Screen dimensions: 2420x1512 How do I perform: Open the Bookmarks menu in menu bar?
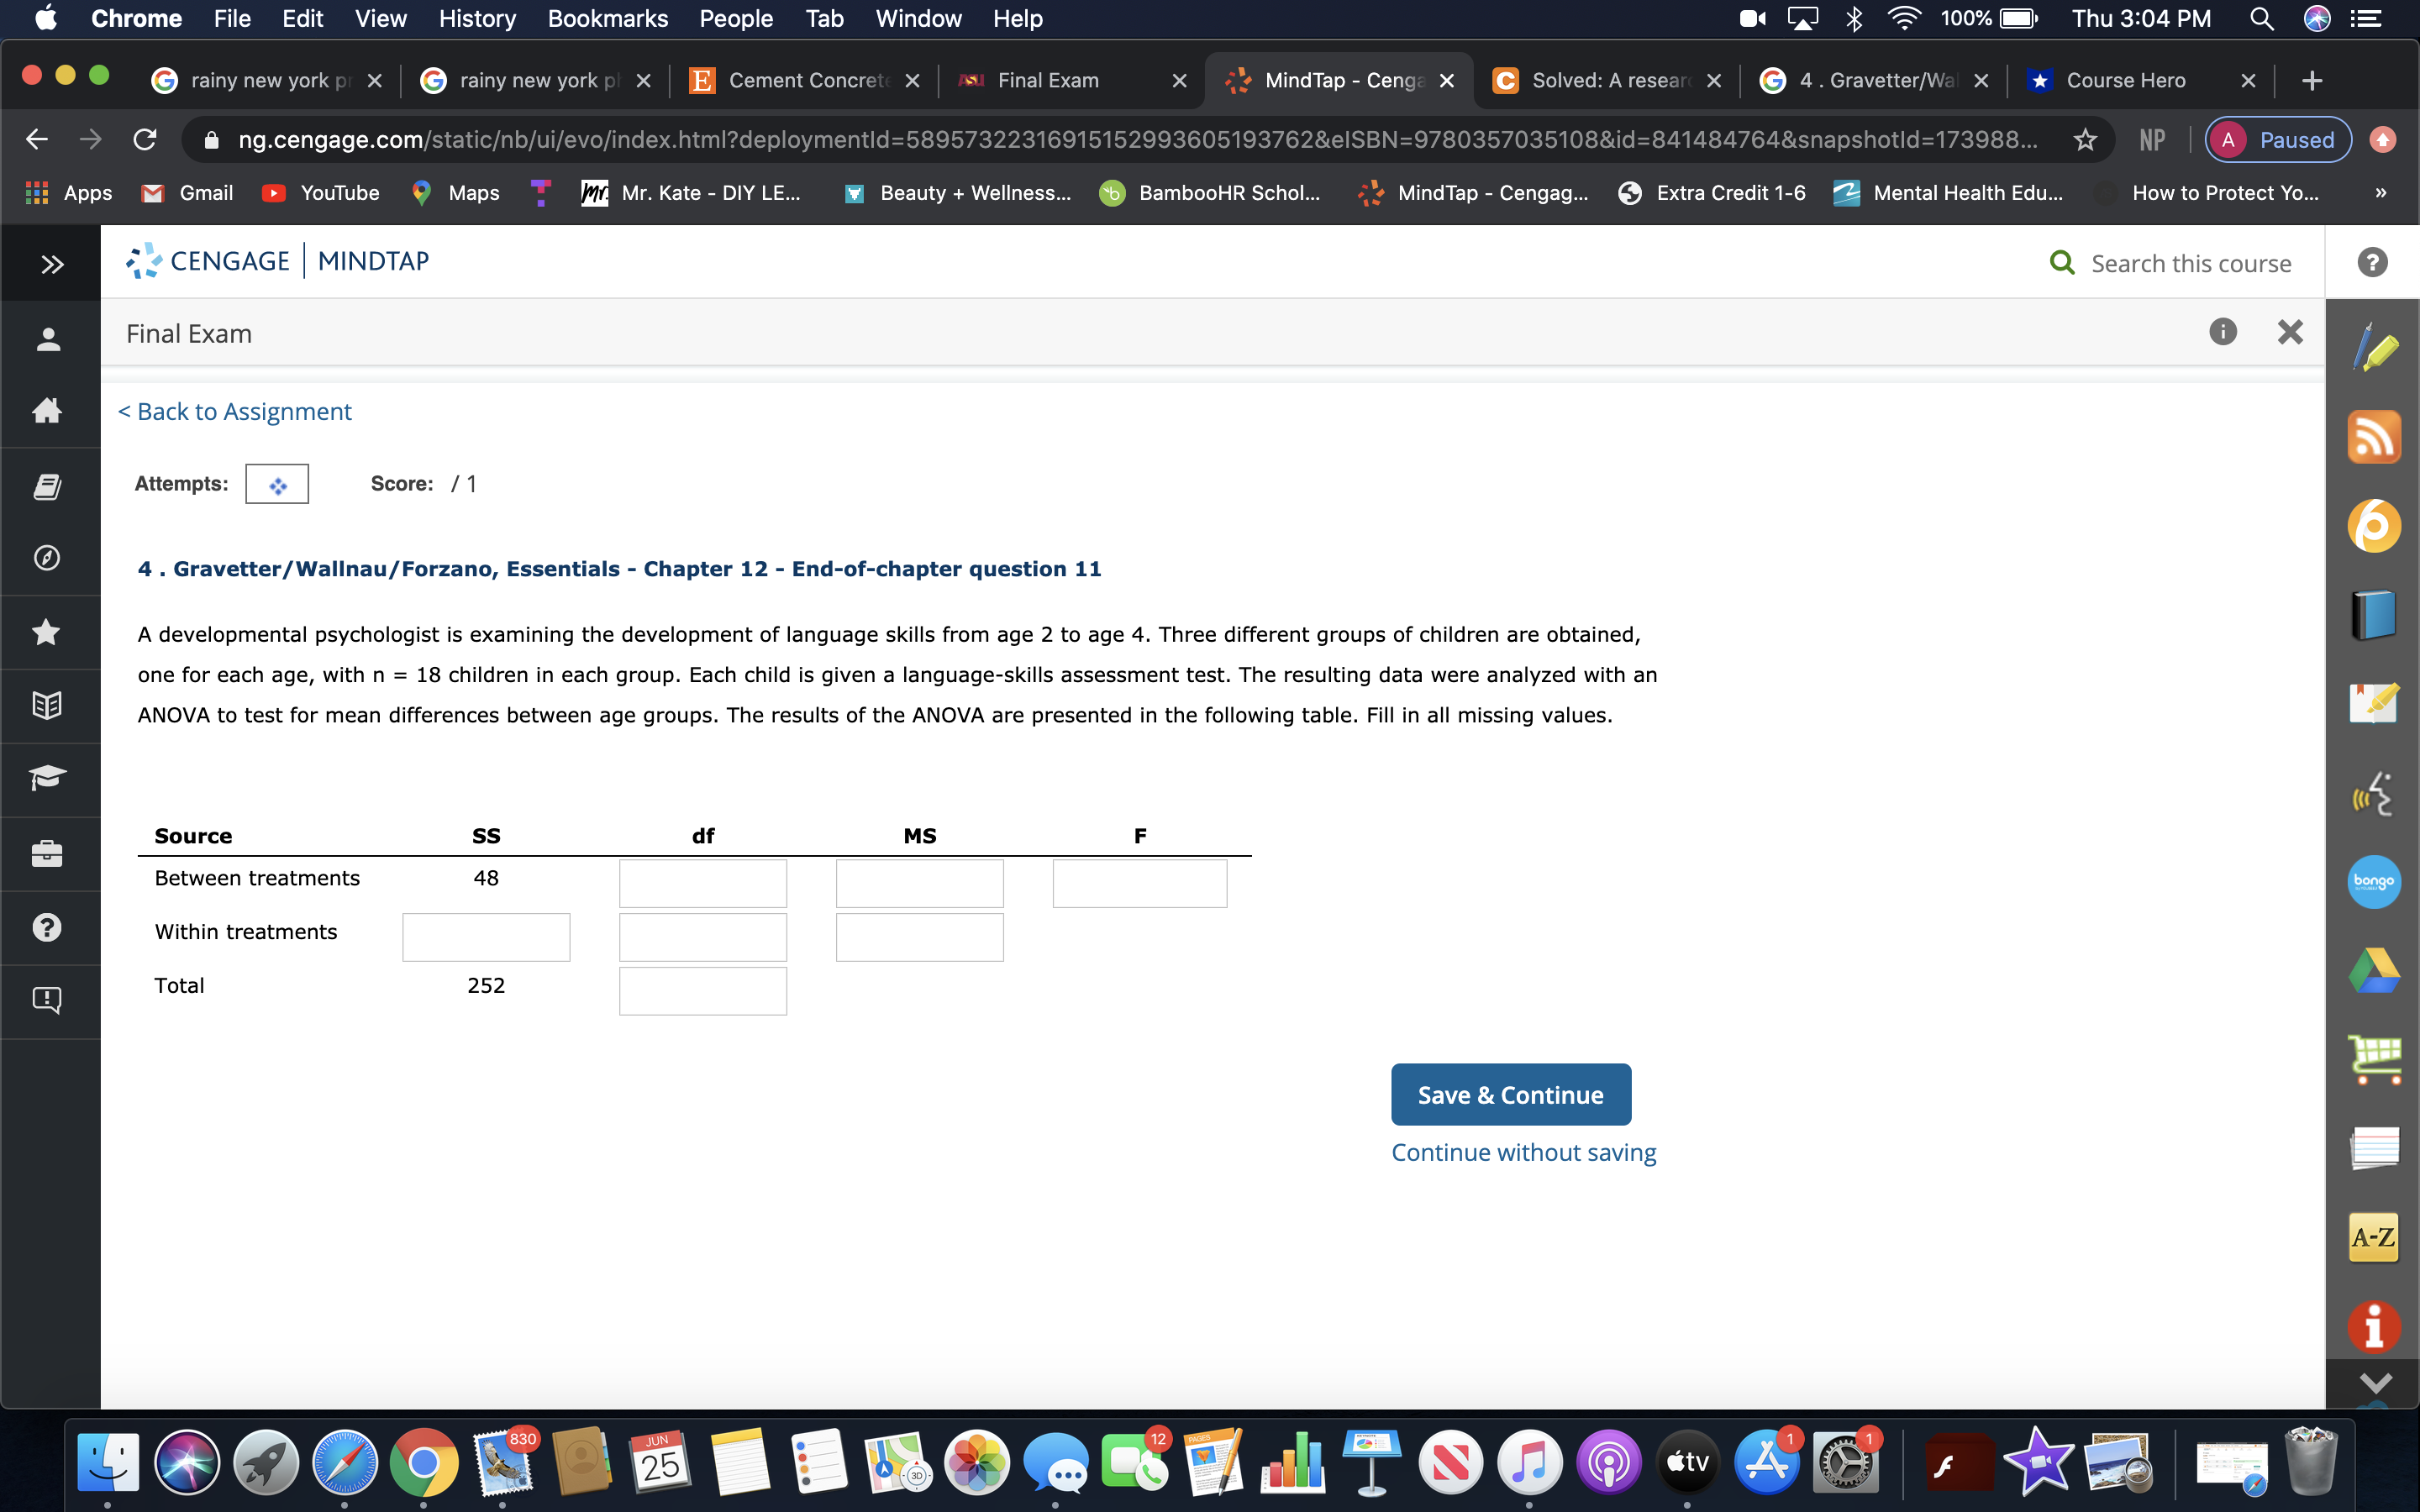coord(607,18)
